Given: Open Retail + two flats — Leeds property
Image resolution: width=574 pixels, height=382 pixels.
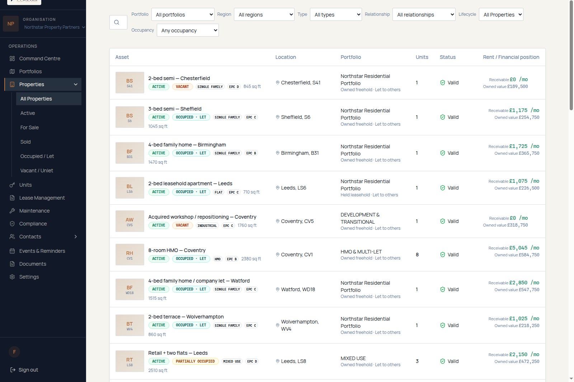Looking at the screenshot, I should [x=178, y=353].
